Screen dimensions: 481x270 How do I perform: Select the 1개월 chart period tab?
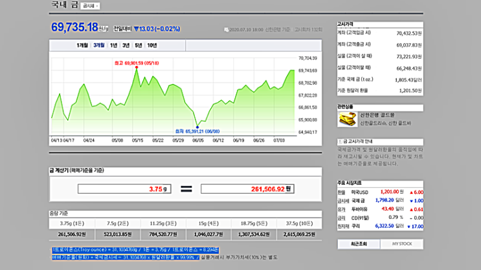tap(82, 45)
